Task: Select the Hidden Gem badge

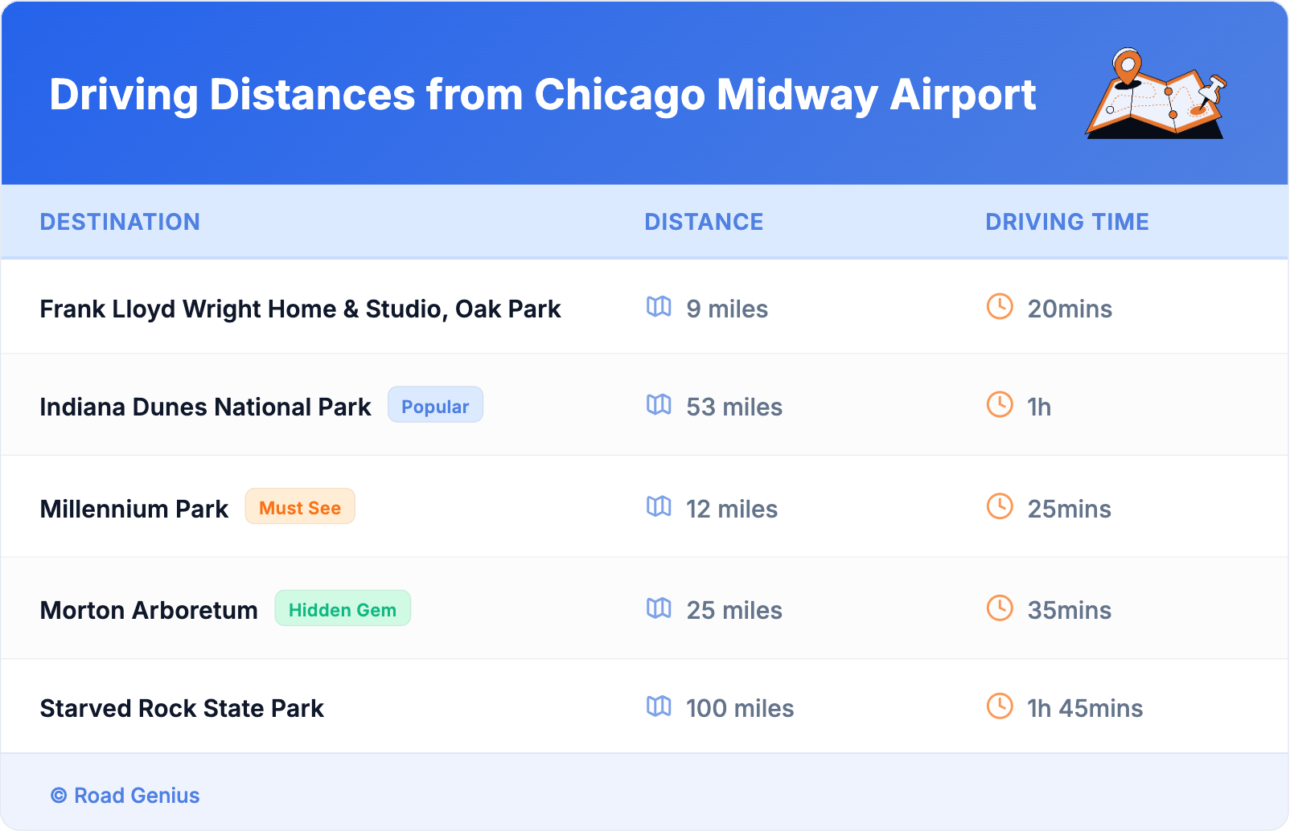Action: 343,609
